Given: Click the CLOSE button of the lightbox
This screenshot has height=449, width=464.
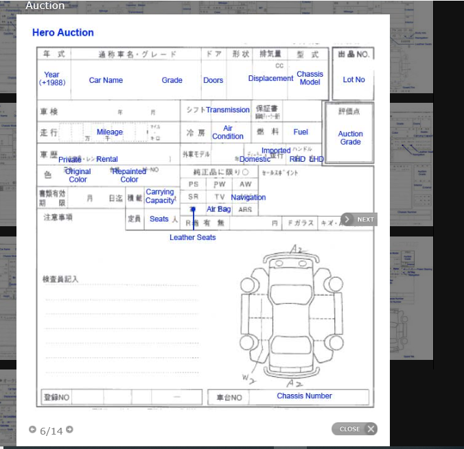Looking at the screenshot, I should pos(354,428).
